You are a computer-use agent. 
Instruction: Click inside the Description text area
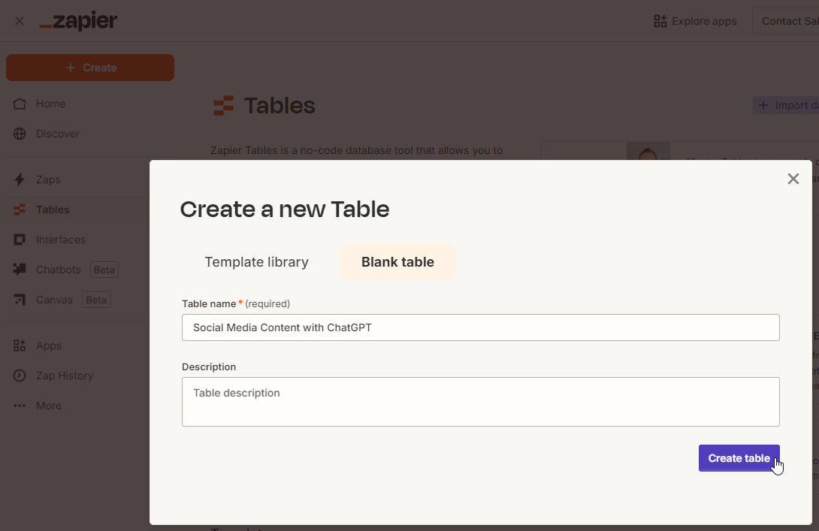pos(480,402)
